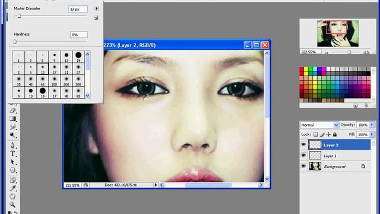Screen dimensions: 380x214
Task: Click the Hardness slider handle
Action: click(15, 42)
